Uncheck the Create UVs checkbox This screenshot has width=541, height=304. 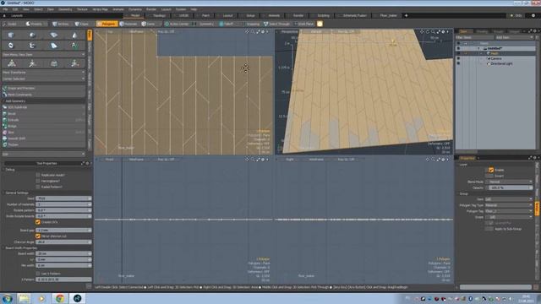(x=38, y=222)
